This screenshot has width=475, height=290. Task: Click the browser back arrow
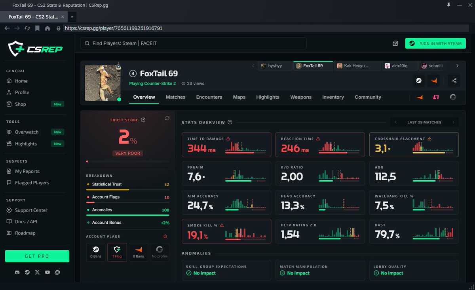pyautogui.click(x=7, y=28)
